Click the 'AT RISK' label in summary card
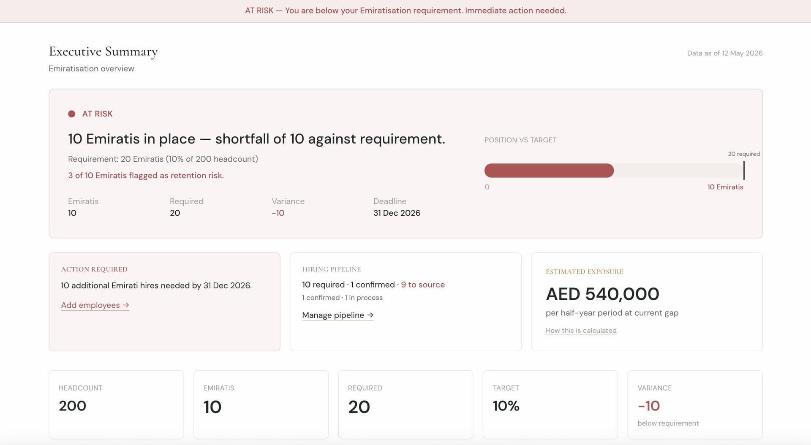Image resolution: width=811 pixels, height=445 pixels. (x=97, y=114)
